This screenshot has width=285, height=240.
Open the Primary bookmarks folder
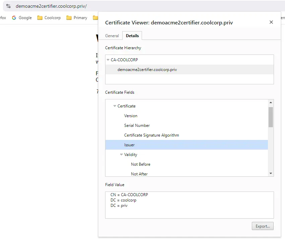(77, 18)
